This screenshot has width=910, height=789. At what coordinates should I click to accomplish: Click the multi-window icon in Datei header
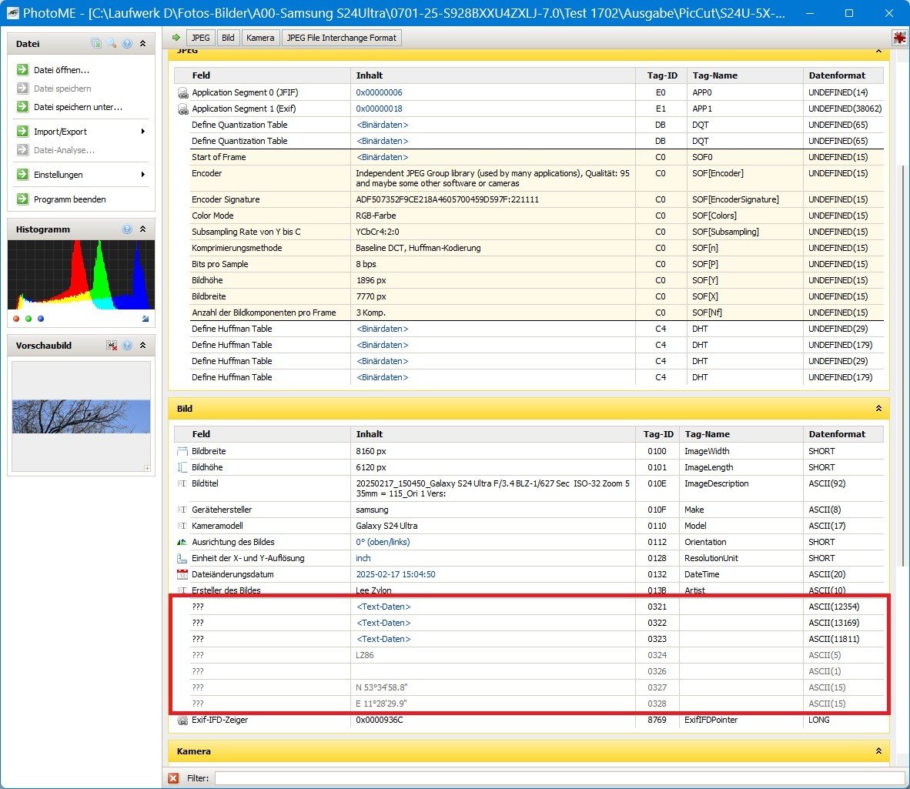coord(96,44)
